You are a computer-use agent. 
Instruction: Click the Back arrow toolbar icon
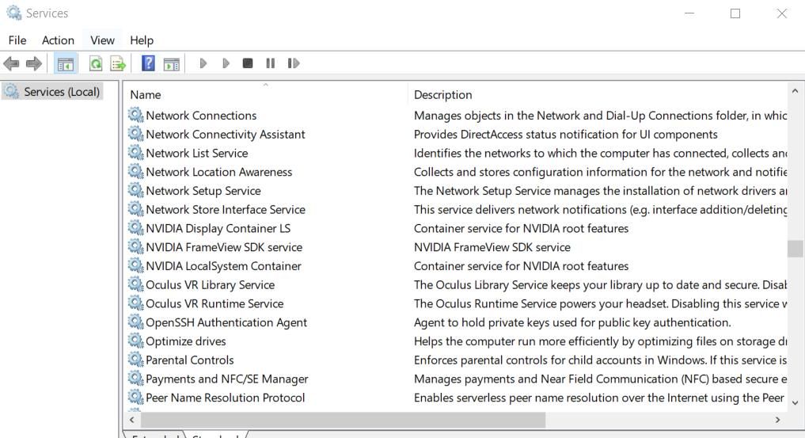tap(11, 63)
